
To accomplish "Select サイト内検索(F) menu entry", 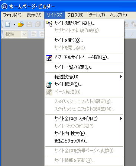I will tap(84, 134).
